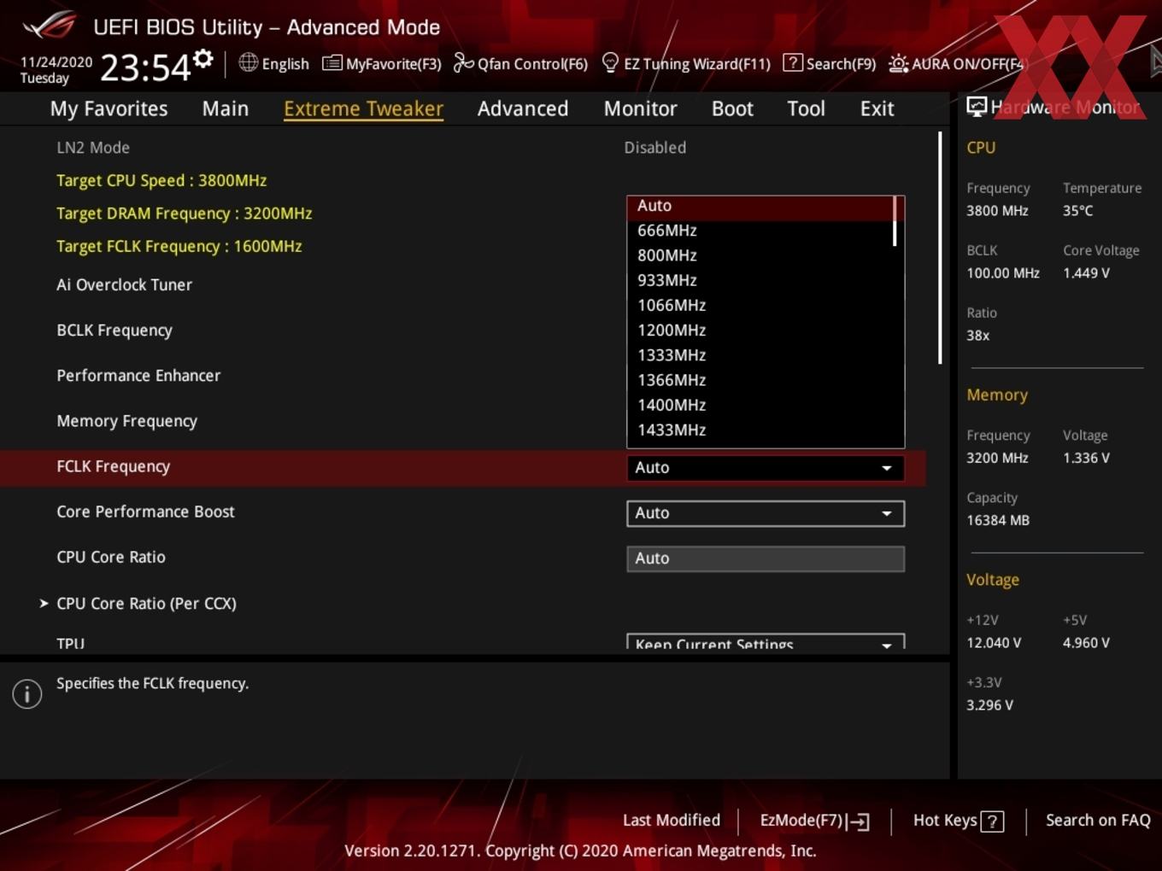1162x871 pixels.
Task: Select 1333MHz from the FCLK list
Action: click(760, 354)
